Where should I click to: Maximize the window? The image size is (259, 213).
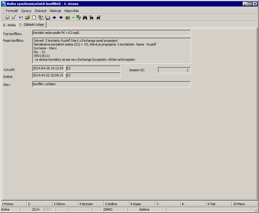coord(250,4)
